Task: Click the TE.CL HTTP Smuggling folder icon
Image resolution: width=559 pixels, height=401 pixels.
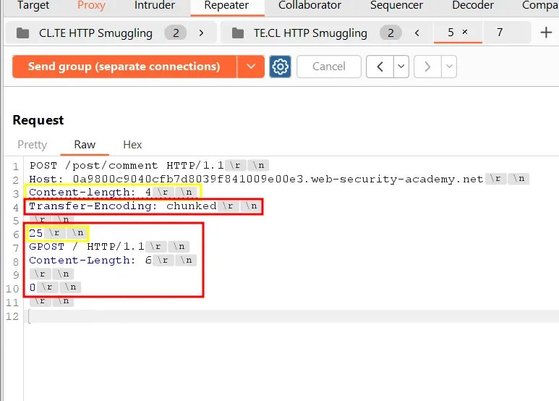Action: pos(237,33)
